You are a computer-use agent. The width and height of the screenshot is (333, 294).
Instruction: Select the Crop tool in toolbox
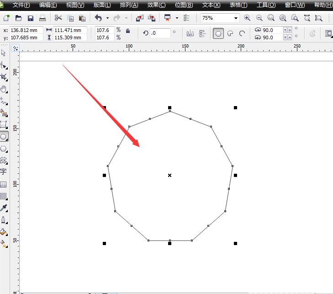(4, 77)
